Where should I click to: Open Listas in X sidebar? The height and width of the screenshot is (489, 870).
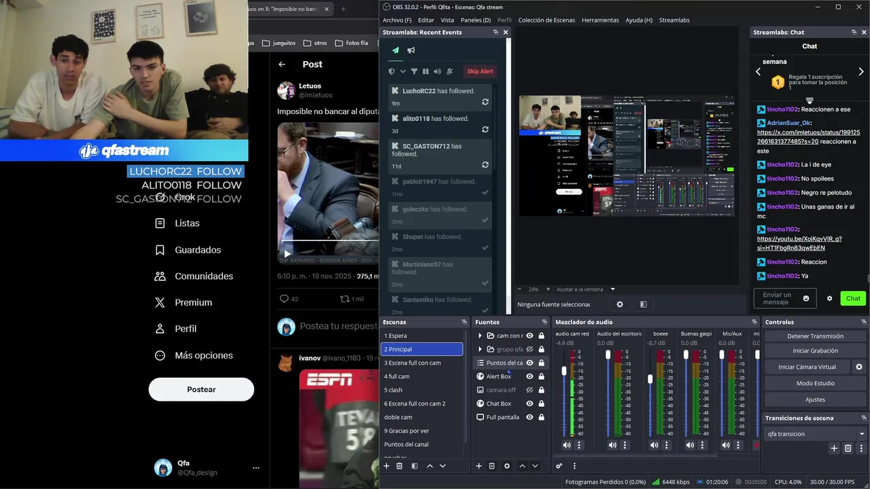[187, 223]
